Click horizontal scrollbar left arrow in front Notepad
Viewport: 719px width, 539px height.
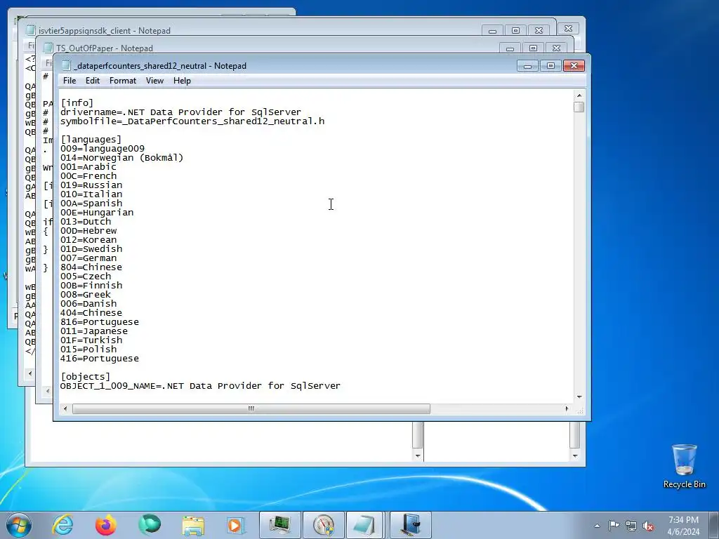(65, 408)
